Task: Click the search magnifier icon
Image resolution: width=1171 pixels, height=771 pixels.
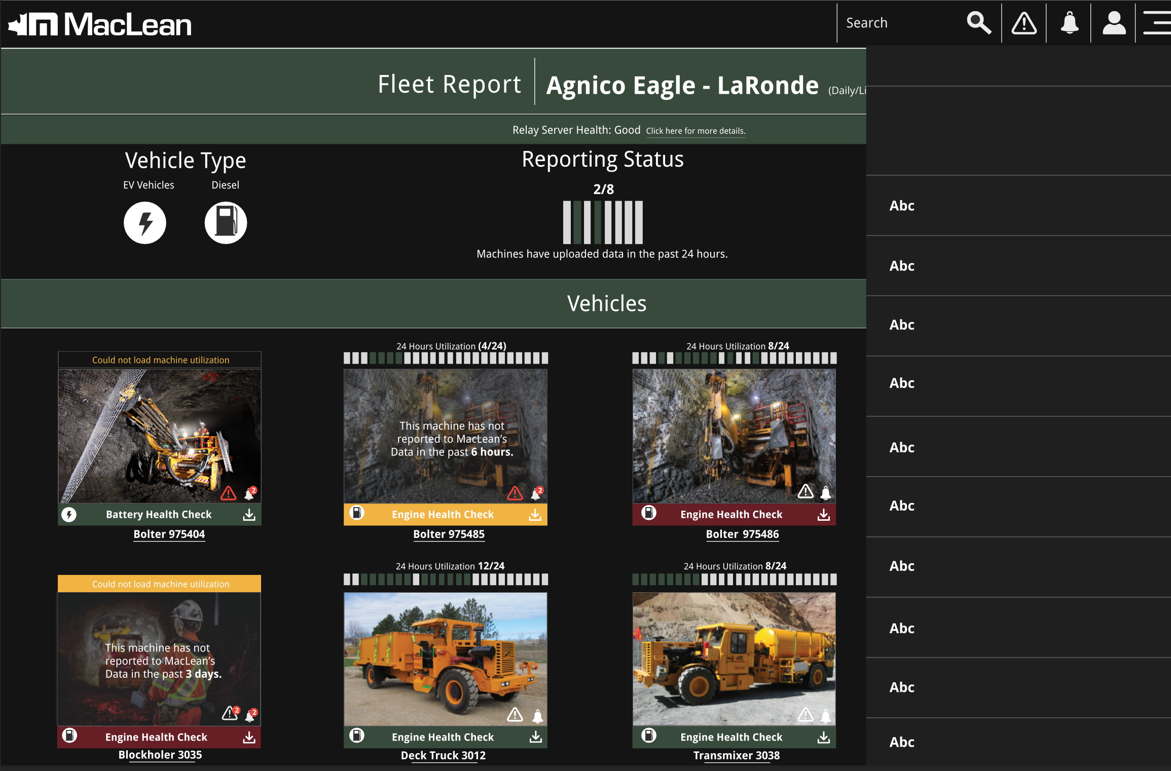Action: tap(978, 23)
